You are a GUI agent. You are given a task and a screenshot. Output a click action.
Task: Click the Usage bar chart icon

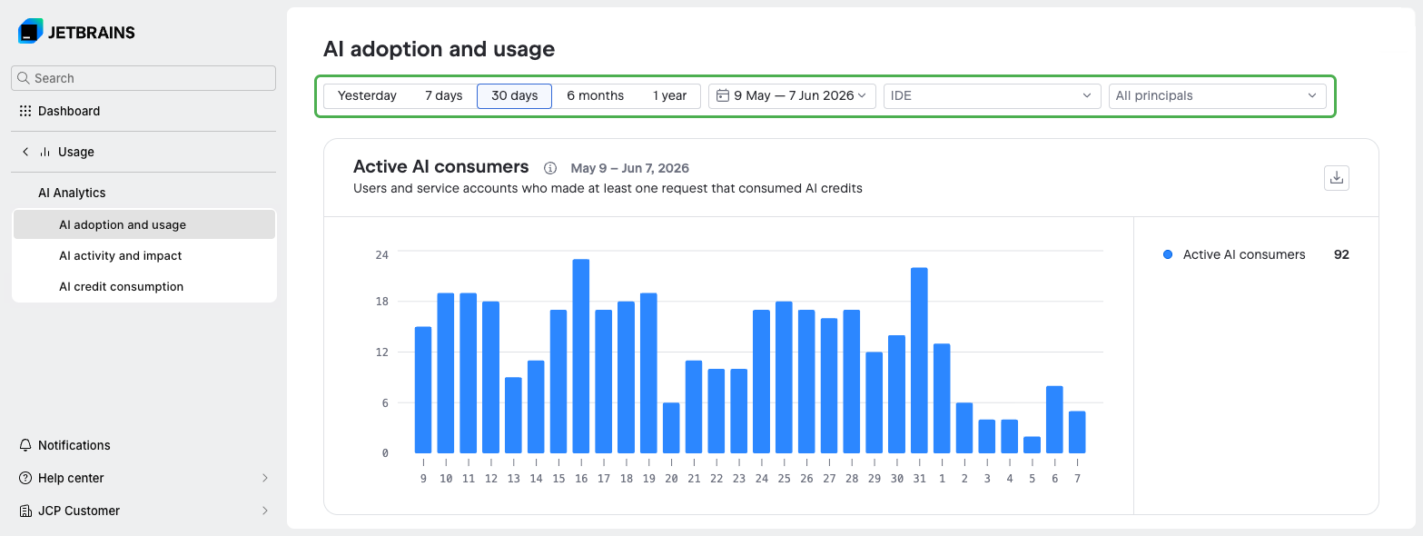coord(44,152)
